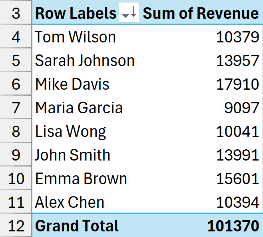Select the Tom Wilson cell
The width and height of the screenshot is (263, 237).
point(86,36)
